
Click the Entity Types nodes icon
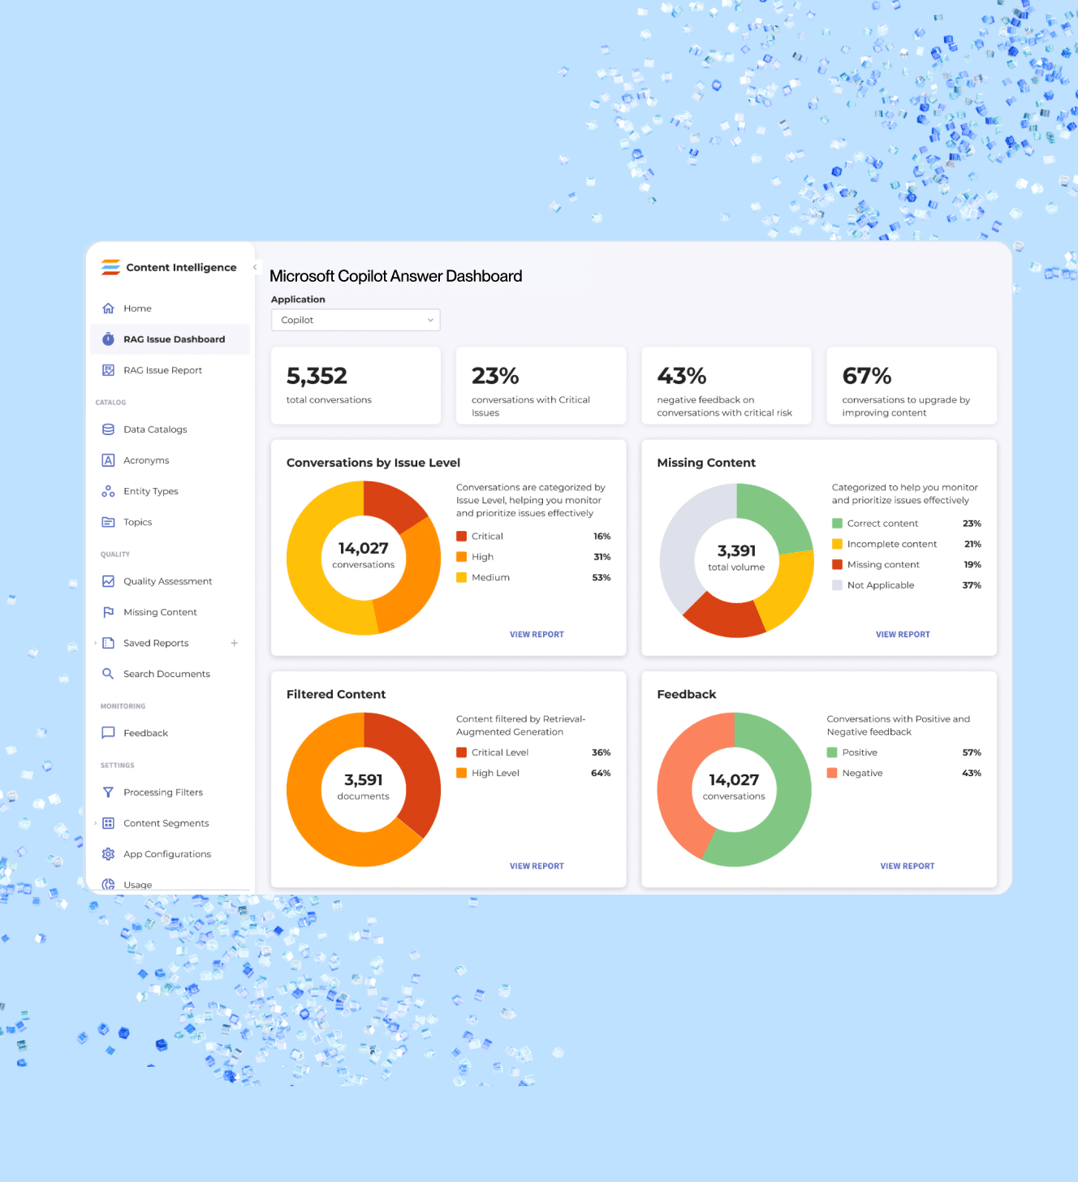(x=108, y=491)
